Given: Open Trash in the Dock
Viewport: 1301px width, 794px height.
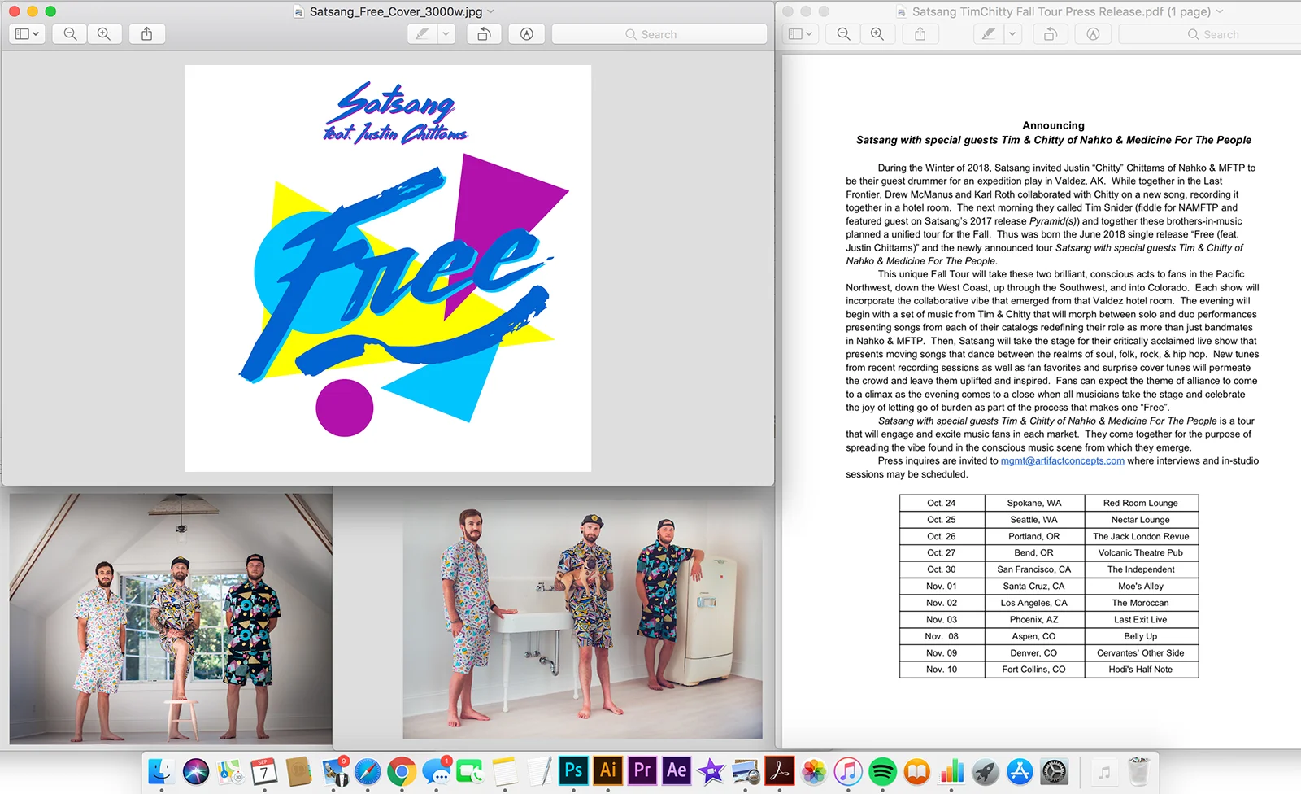Looking at the screenshot, I should [1139, 770].
